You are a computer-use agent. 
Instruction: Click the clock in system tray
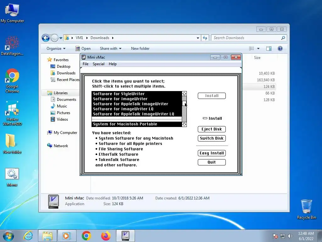tap(306, 236)
